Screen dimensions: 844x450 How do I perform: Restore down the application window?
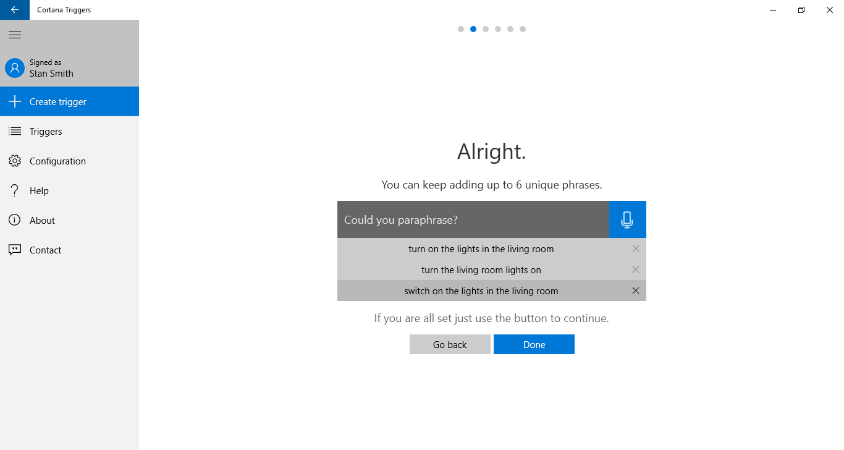[x=801, y=10]
